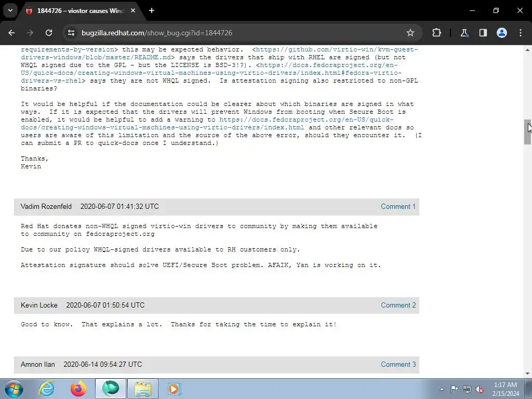Close the 1844726 viostor tab
This screenshot has width=532, height=399.
click(x=133, y=10)
